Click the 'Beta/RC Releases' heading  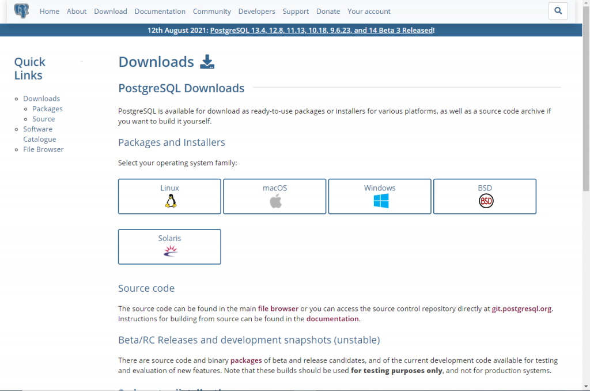coord(249,340)
